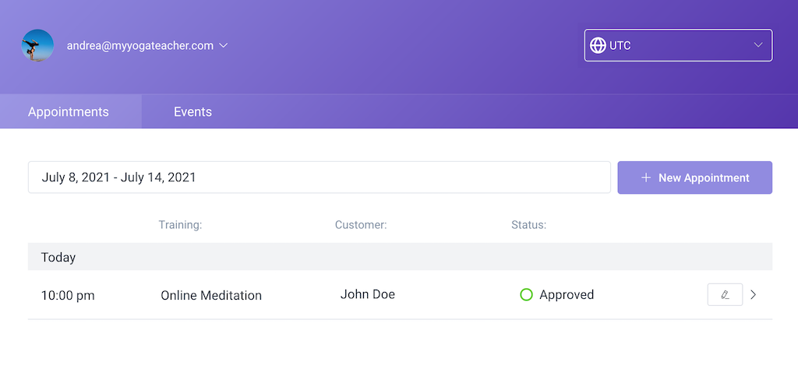
Task: Click the pencil edit icon for the appointment
Action: [725, 295]
